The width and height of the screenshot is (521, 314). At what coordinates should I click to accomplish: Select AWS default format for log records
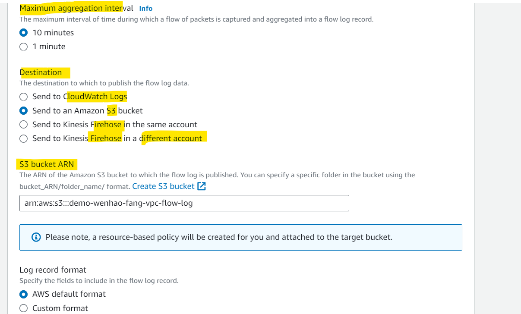click(24, 294)
